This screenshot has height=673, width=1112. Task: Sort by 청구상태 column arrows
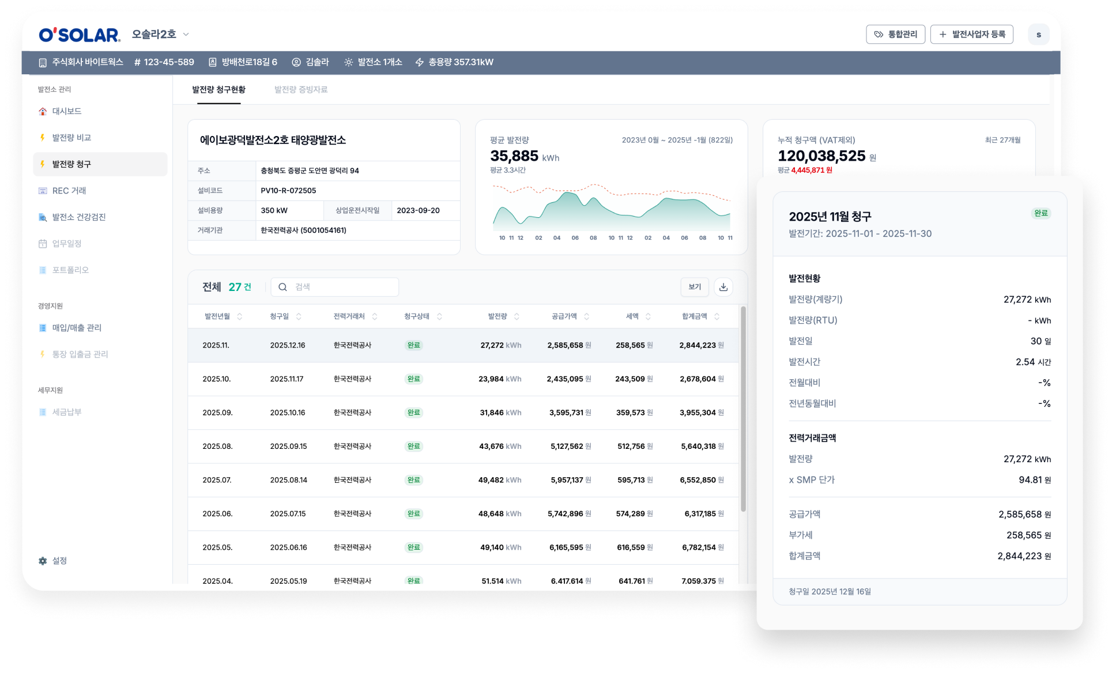click(439, 316)
